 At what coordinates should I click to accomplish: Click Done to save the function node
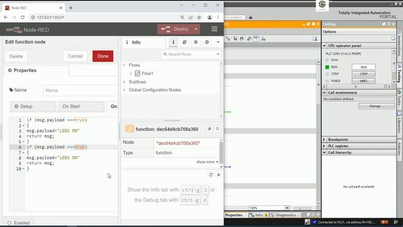click(103, 56)
